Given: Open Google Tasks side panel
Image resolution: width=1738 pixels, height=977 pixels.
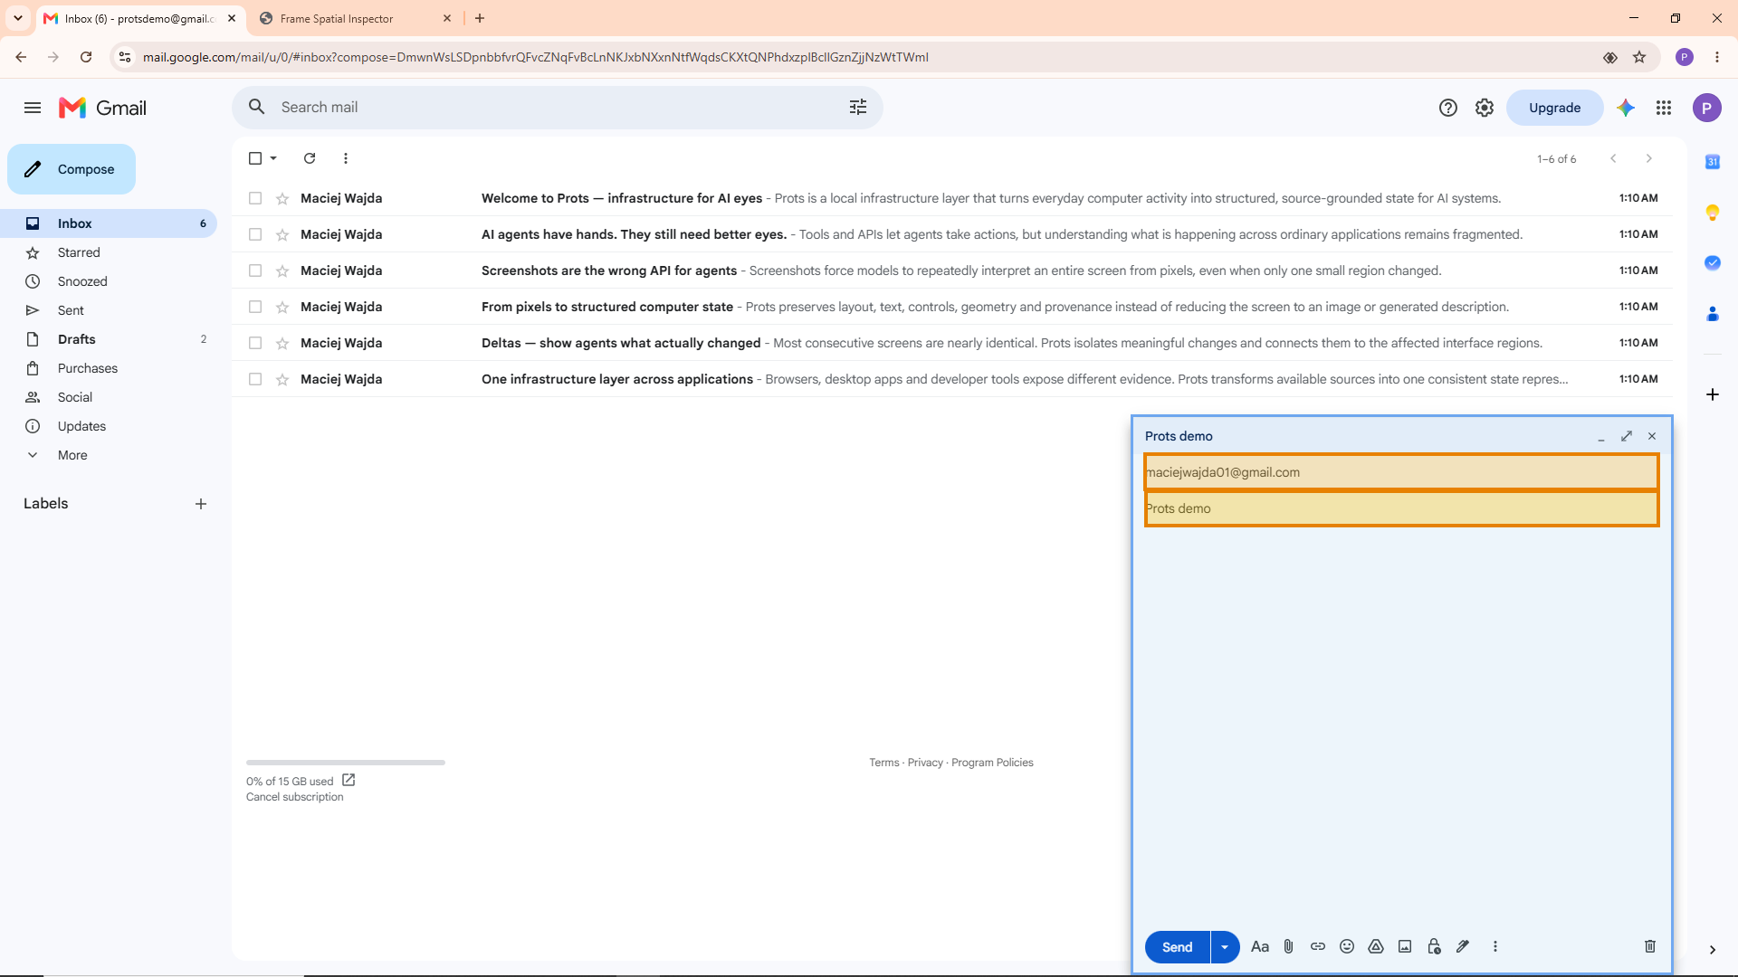Looking at the screenshot, I should pos(1713,263).
